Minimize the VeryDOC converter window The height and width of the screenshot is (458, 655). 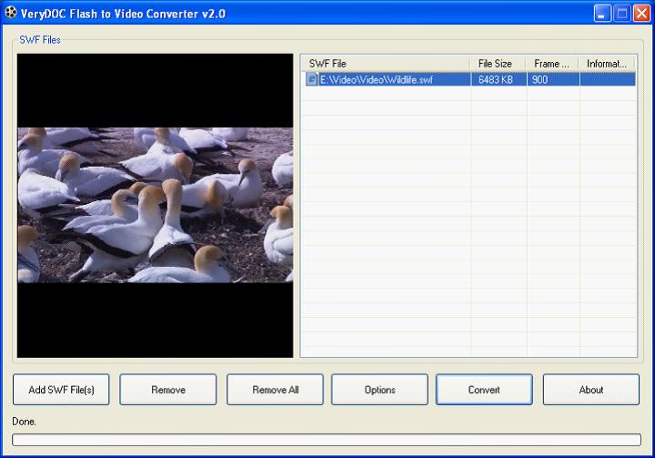(602, 14)
